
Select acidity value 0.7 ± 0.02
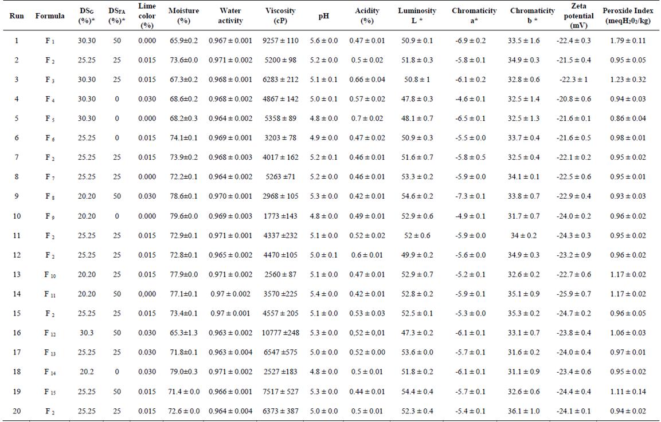[x=367, y=119]
